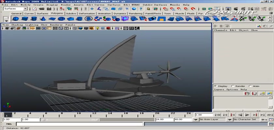Screen dimensions: 274x130
Task: Toggle textured display checker cube icon
Action: click(x=92, y=28)
